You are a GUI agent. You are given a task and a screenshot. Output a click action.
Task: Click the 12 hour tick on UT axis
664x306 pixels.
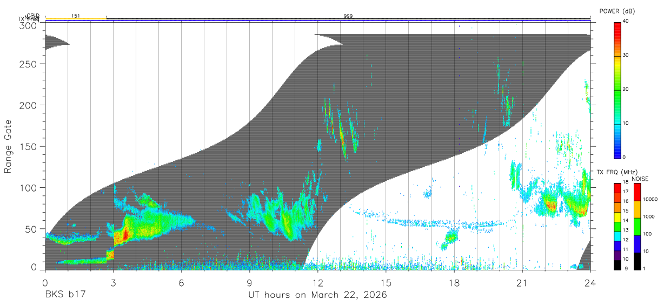point(317,283)
